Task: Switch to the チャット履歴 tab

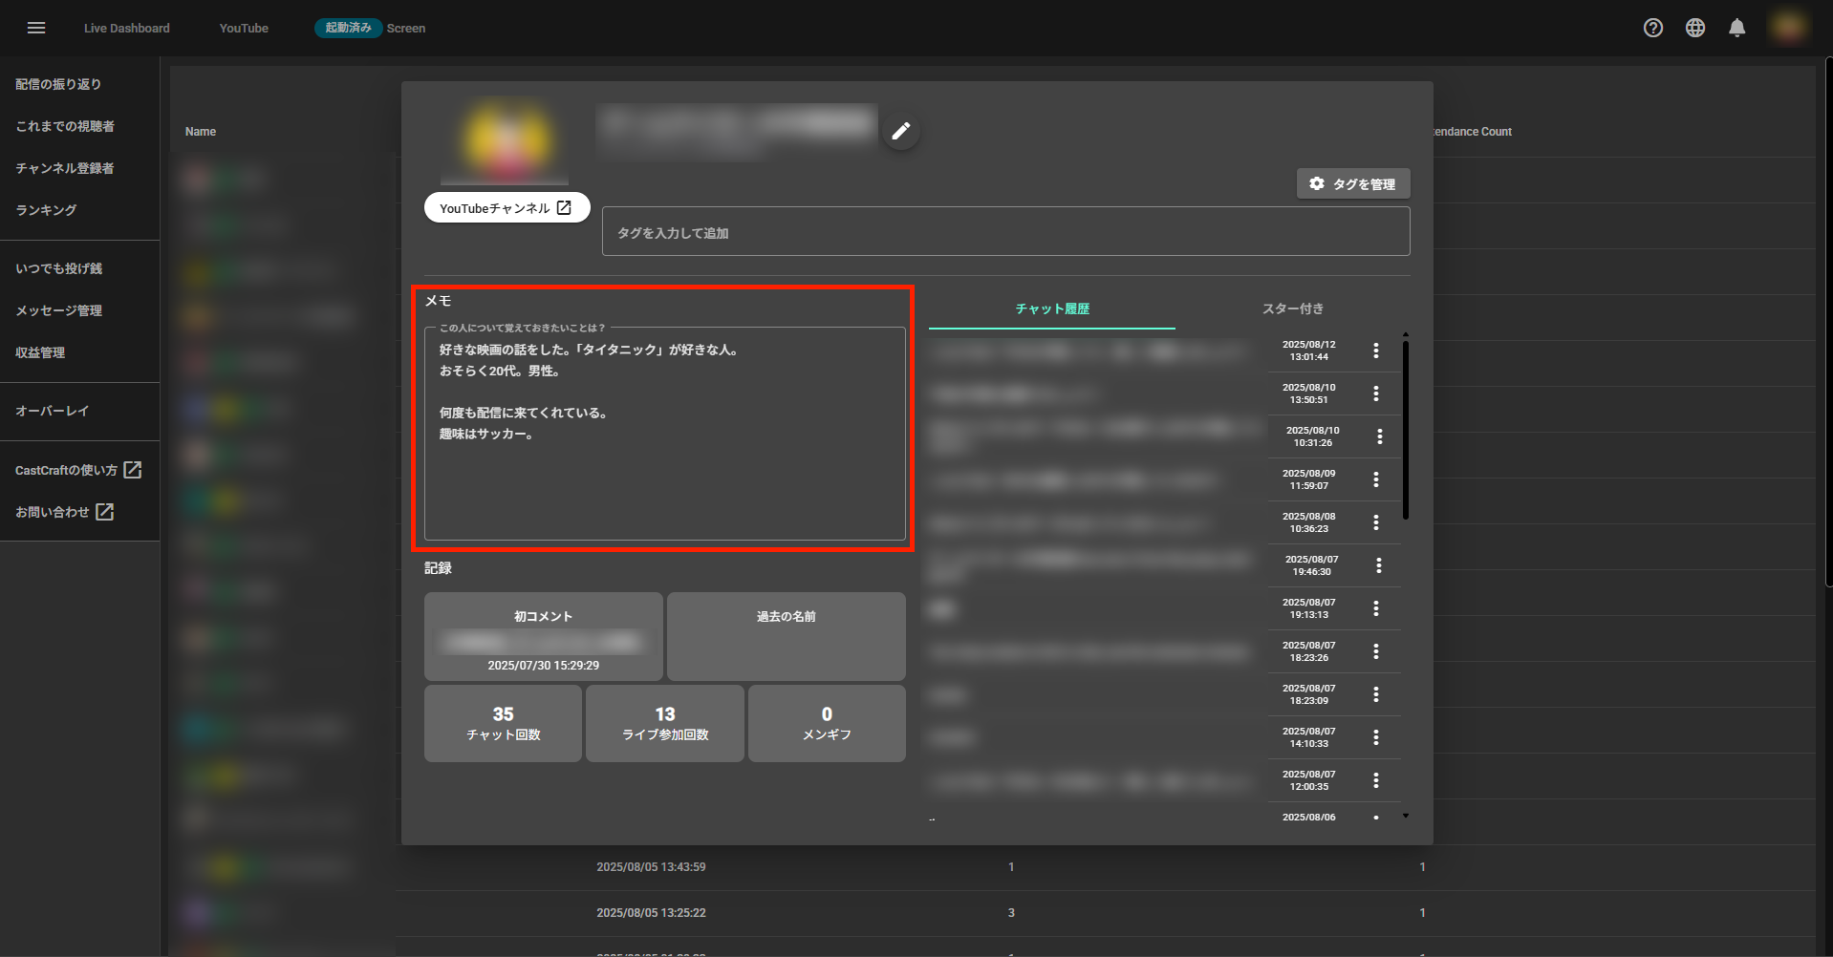Action: point(1052,308)
